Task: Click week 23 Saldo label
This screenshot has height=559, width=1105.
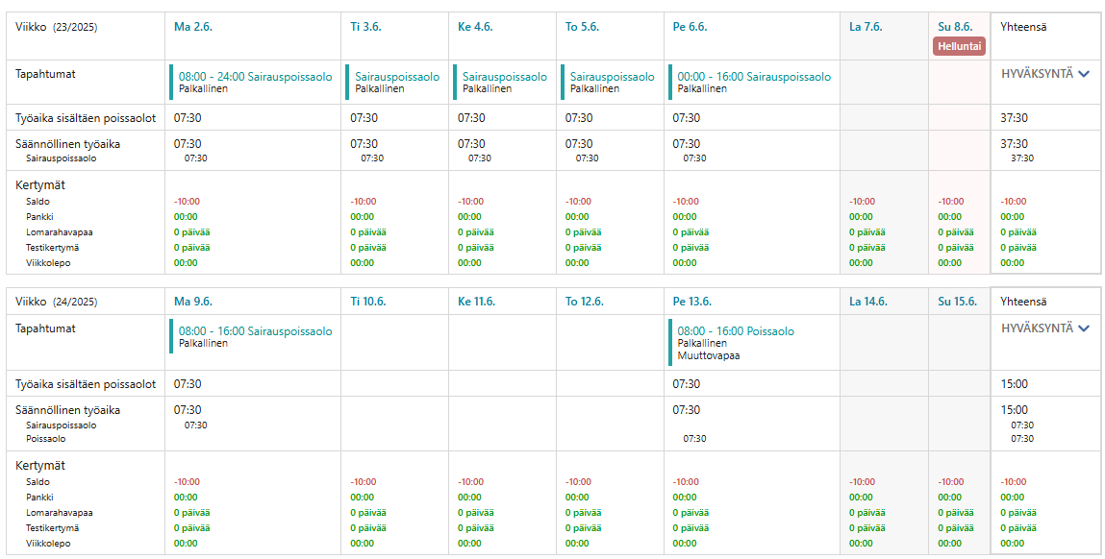Action: tap(38, 202)
